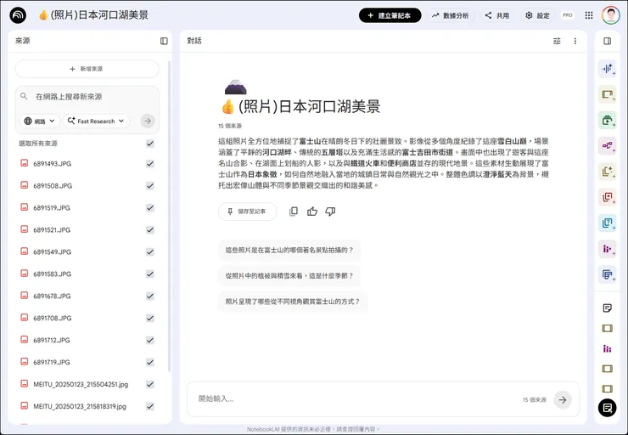Click the 建立筆記本 create notebook button
The height and width of the screenshot is (435, 628).
click(390, 15)
